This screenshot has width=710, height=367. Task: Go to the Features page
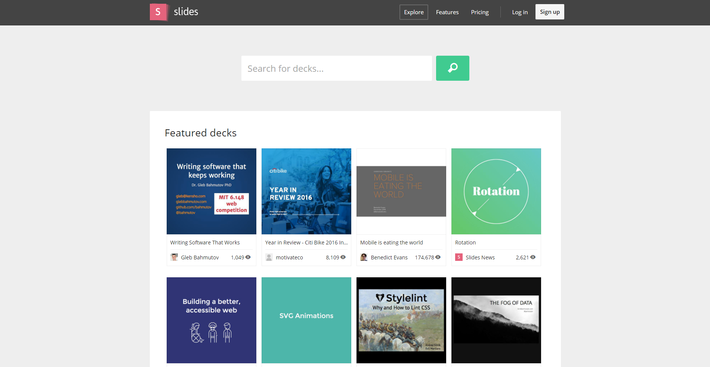447,12
